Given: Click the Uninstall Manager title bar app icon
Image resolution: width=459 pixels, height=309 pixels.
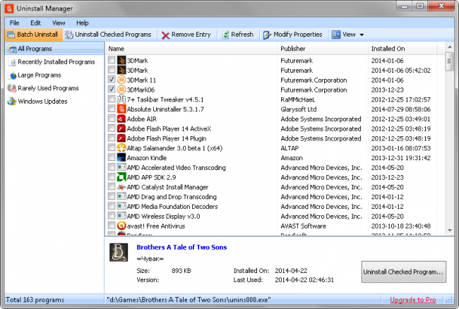Looking at the screenshot, I should (x=9, y=8).
